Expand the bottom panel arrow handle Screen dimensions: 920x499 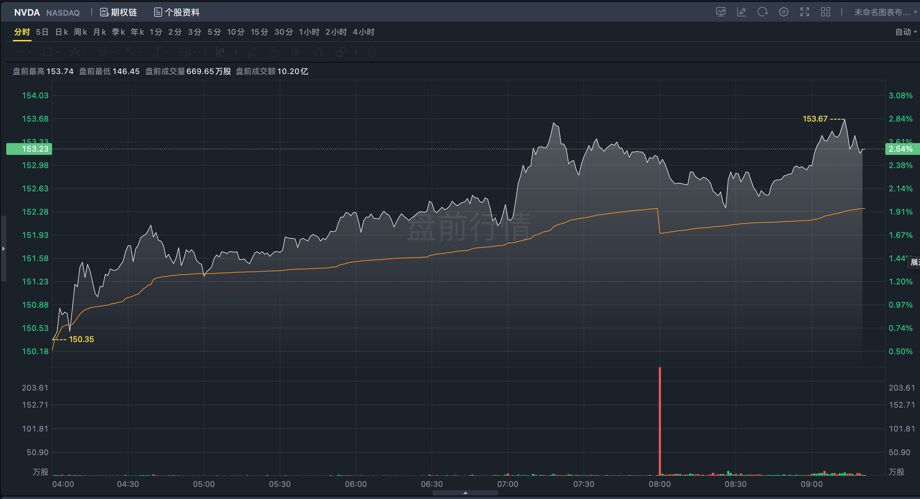pyautogui.click(x=465, y=492)
